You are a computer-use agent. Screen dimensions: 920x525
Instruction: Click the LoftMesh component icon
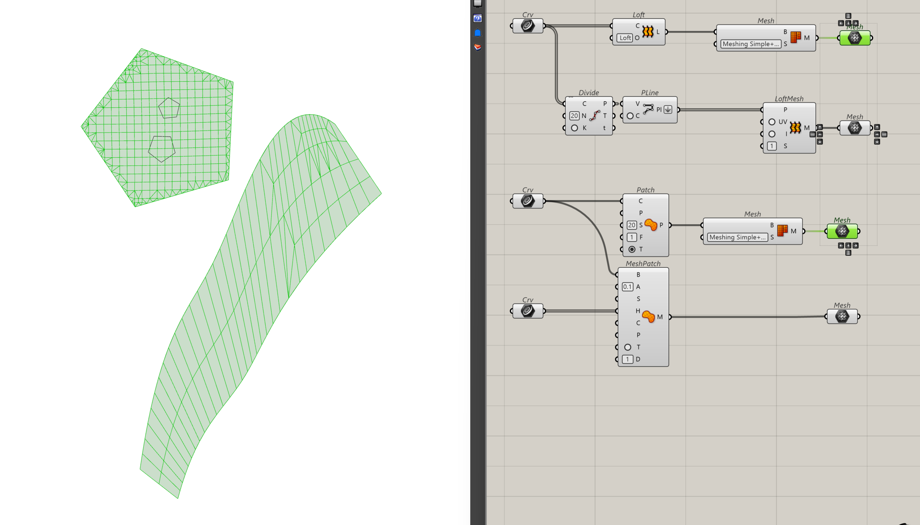click(x=795, y=128)
